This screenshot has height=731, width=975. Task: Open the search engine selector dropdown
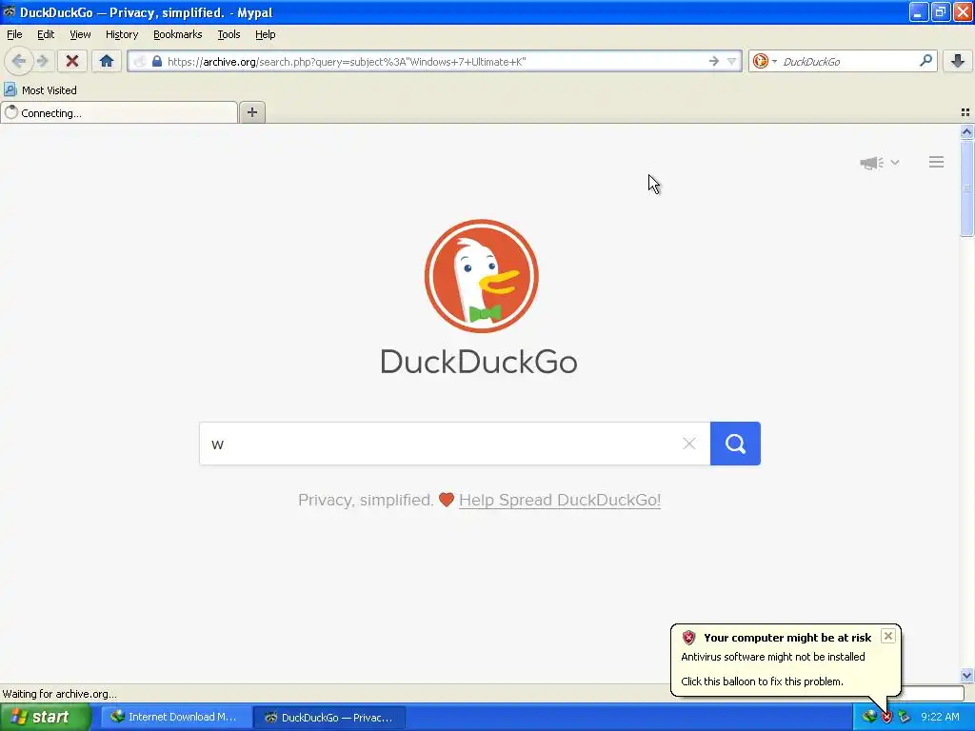[765, 61]
